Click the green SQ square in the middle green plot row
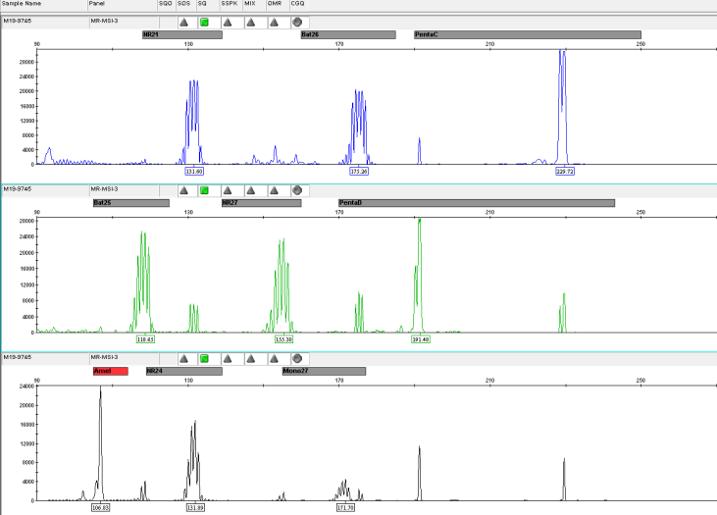Image resolution: width=717 pixels, height=515 pixels. coord(204,190)
